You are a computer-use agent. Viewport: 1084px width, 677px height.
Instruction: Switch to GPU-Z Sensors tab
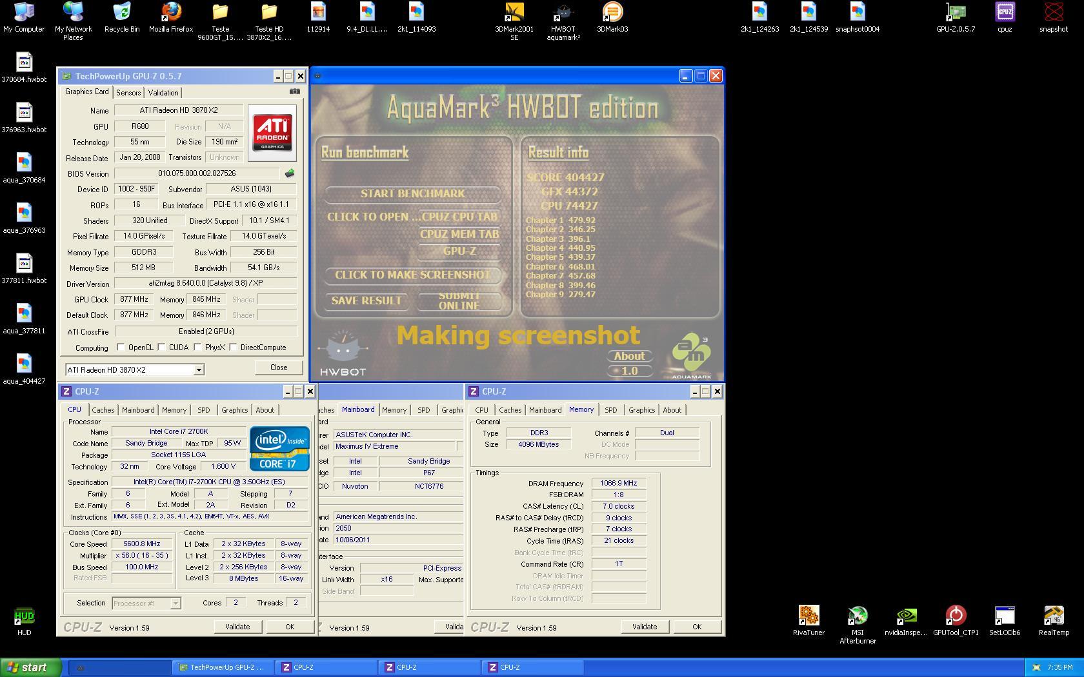coord(128,93)
